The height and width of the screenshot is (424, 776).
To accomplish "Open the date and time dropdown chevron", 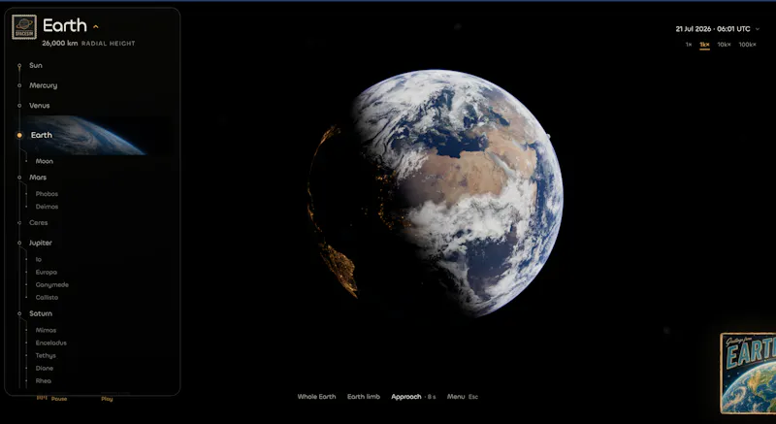I will 758,29.
